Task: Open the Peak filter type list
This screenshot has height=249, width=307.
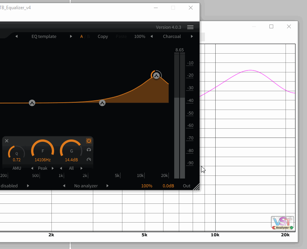Action: 43,168
